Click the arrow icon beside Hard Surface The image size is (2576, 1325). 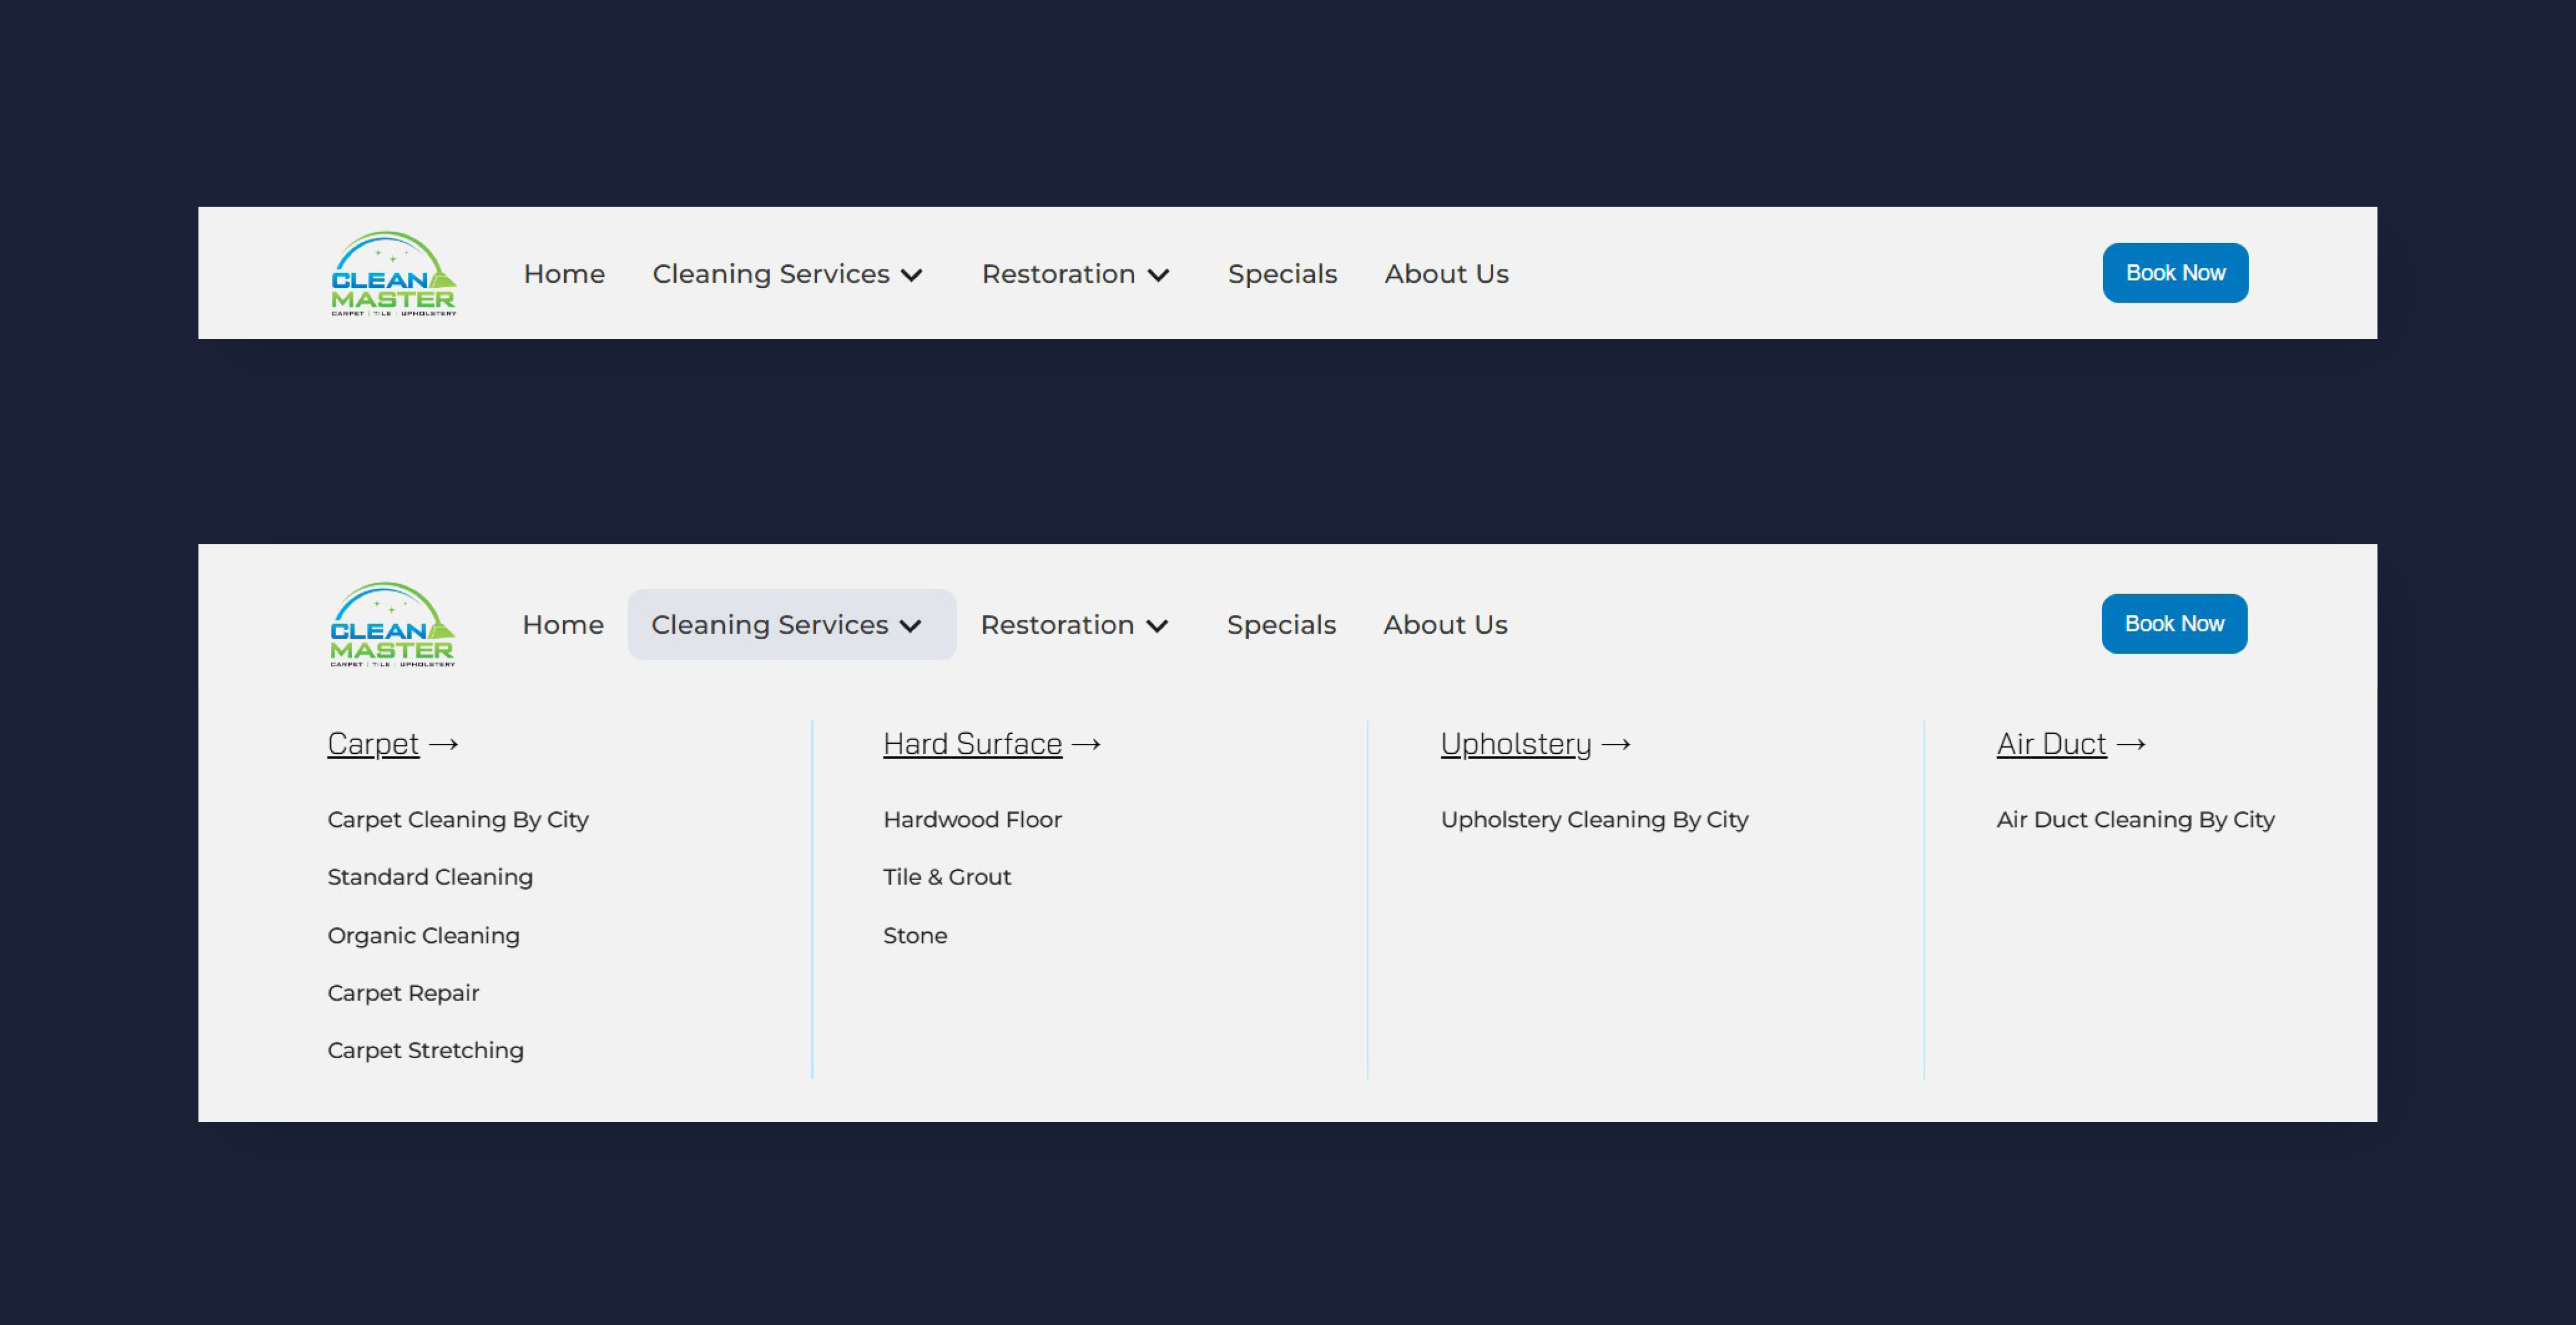[x=1086, y=744]
